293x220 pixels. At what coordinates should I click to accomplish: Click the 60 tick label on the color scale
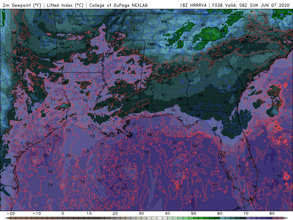tap(220, 213)
